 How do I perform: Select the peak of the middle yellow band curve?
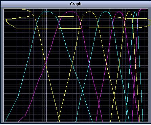pyautogui.click(x=89, y=12)
